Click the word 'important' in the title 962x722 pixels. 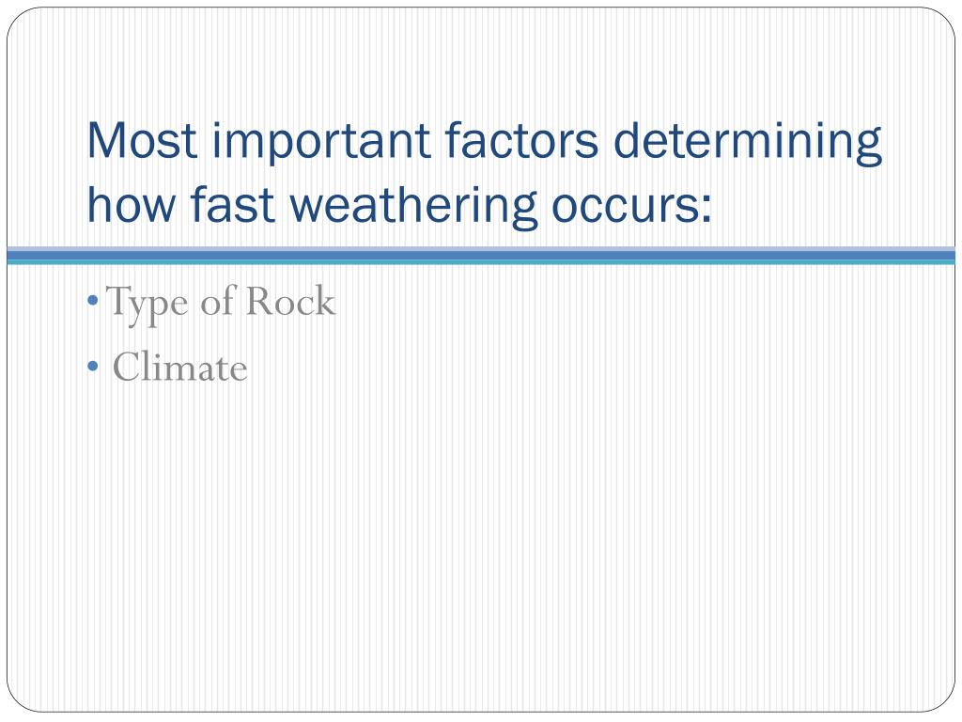tap(320, 144)
